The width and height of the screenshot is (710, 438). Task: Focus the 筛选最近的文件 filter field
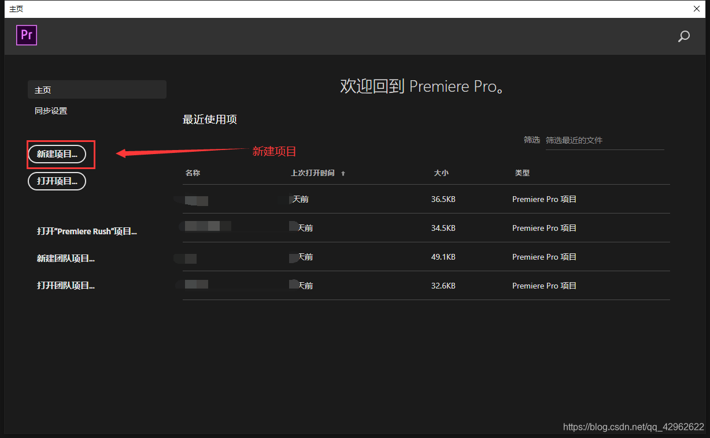pos(605,140)
